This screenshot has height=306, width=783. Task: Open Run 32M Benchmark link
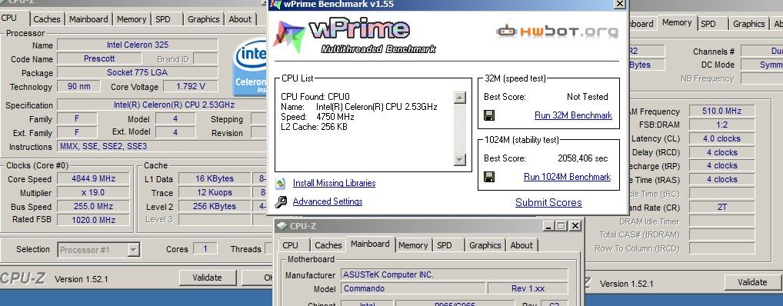[x=573, y=115]
